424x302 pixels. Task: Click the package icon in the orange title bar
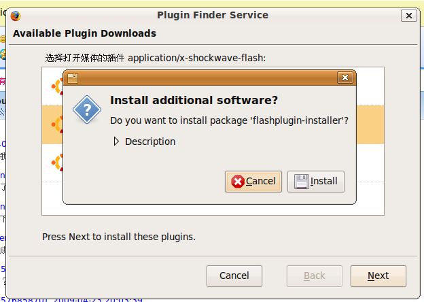73,78
